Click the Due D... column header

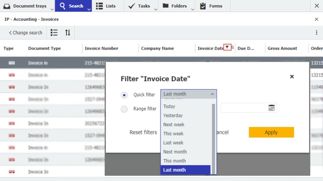coord(246,49)
